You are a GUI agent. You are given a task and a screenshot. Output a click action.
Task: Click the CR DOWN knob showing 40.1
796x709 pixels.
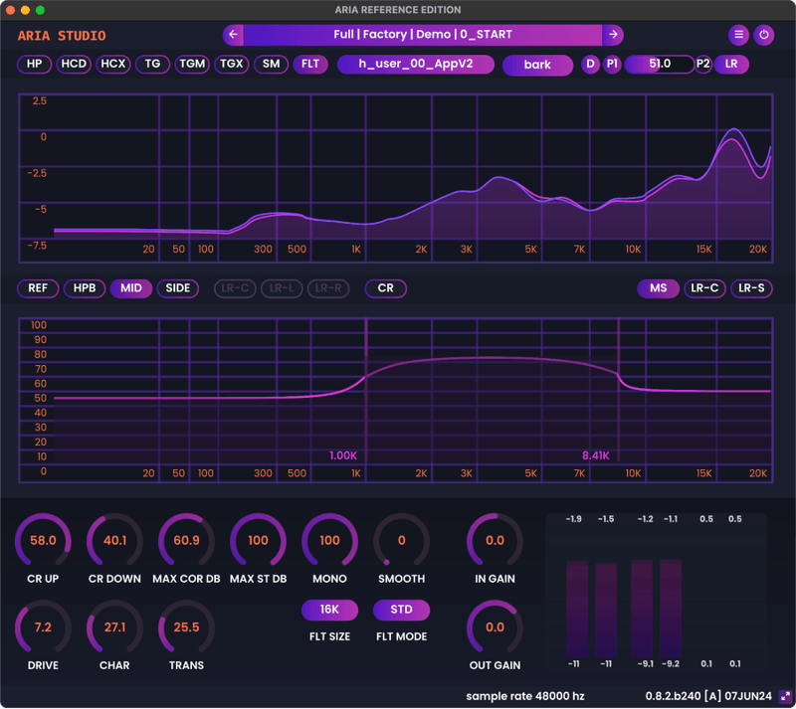pos(114,541)
